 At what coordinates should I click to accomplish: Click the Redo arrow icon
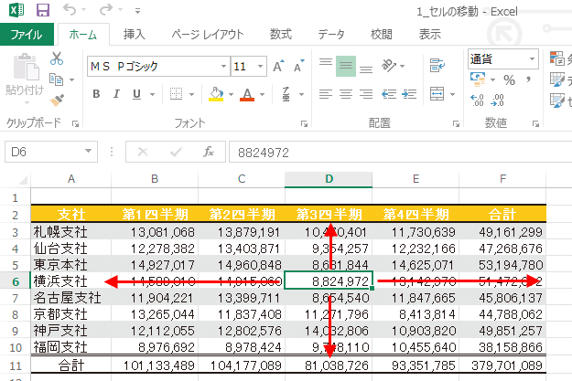coord(106,9)
